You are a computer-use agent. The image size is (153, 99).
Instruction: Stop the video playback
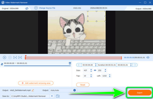tap(10, 57)
